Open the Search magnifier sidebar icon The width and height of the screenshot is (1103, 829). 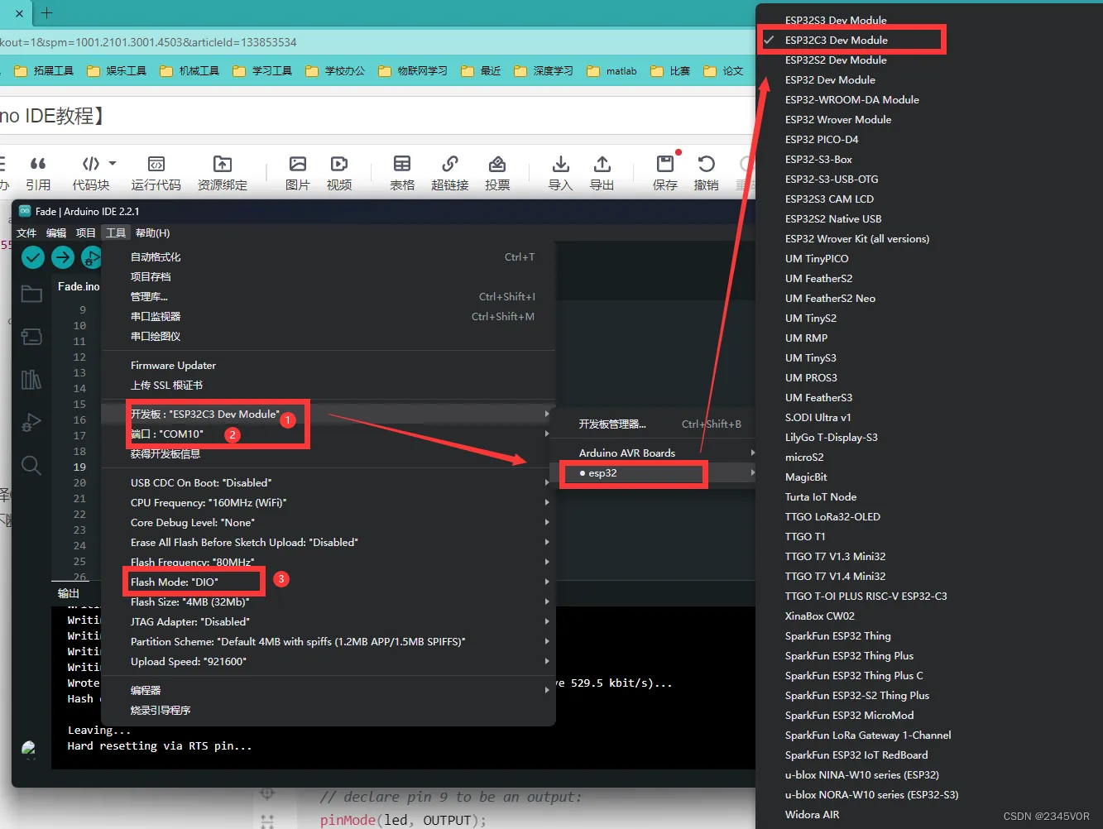click(x=31, y=465)
